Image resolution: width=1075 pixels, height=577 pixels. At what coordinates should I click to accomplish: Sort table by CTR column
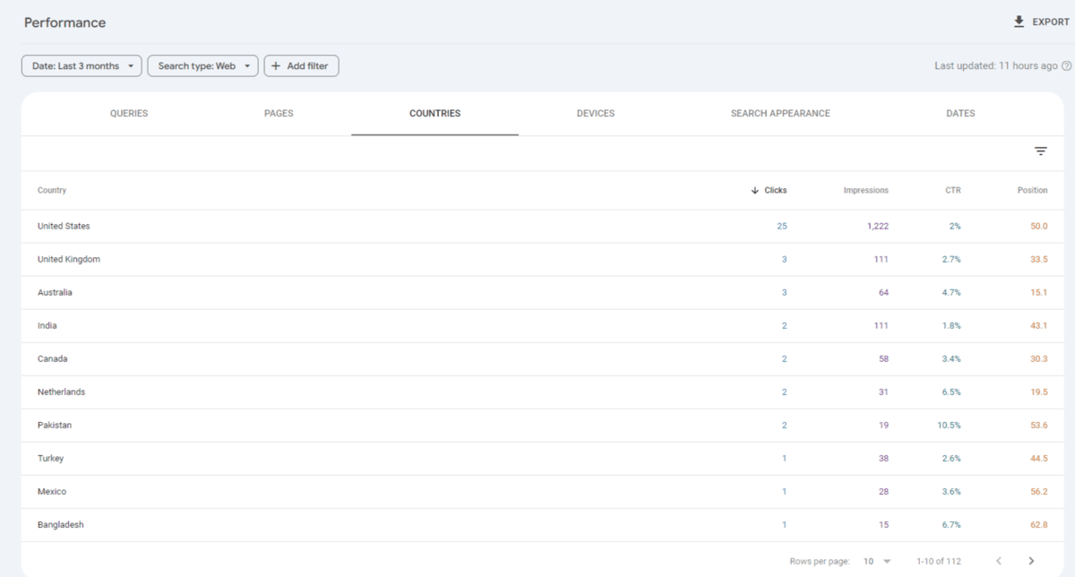coord(952,191)
